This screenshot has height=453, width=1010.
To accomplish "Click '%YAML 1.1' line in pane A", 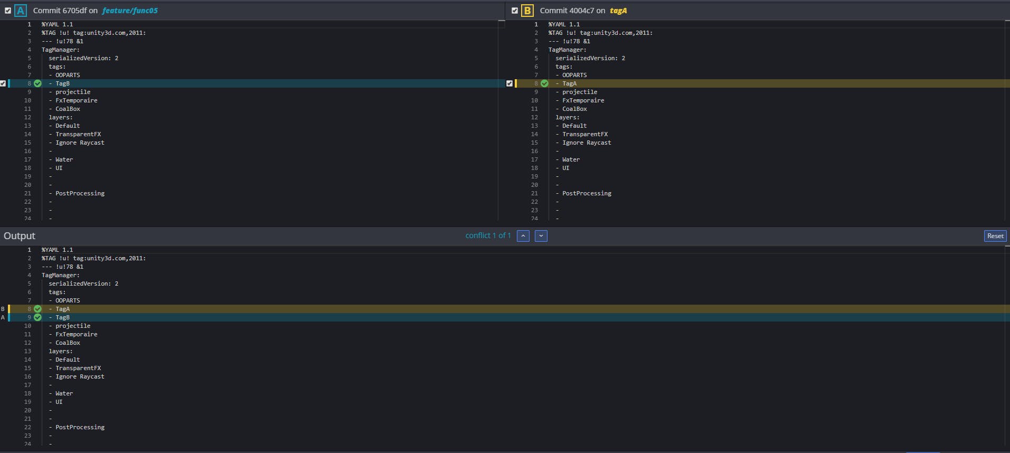I will 58,24.
